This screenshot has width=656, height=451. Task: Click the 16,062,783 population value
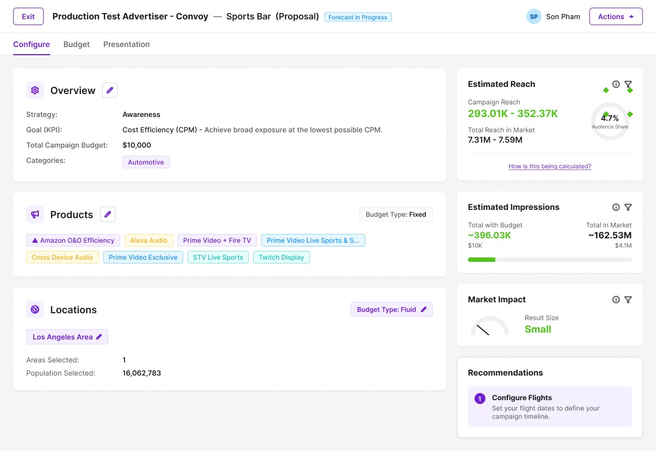click(142, 373)
